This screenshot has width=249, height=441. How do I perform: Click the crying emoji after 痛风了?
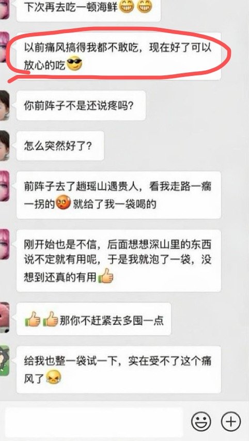tap(53, 377)
